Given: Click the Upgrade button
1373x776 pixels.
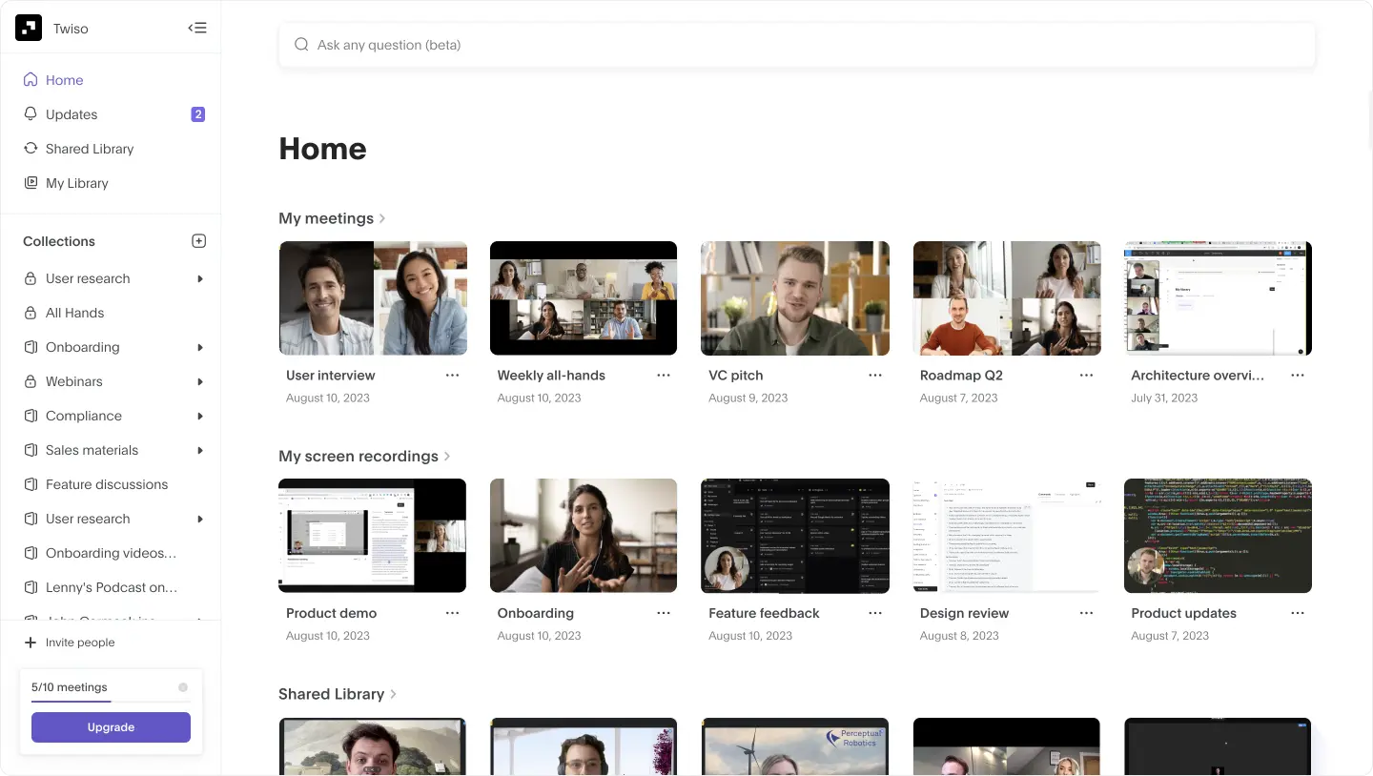Looking at the screenshot, I should tap(111, 727).
